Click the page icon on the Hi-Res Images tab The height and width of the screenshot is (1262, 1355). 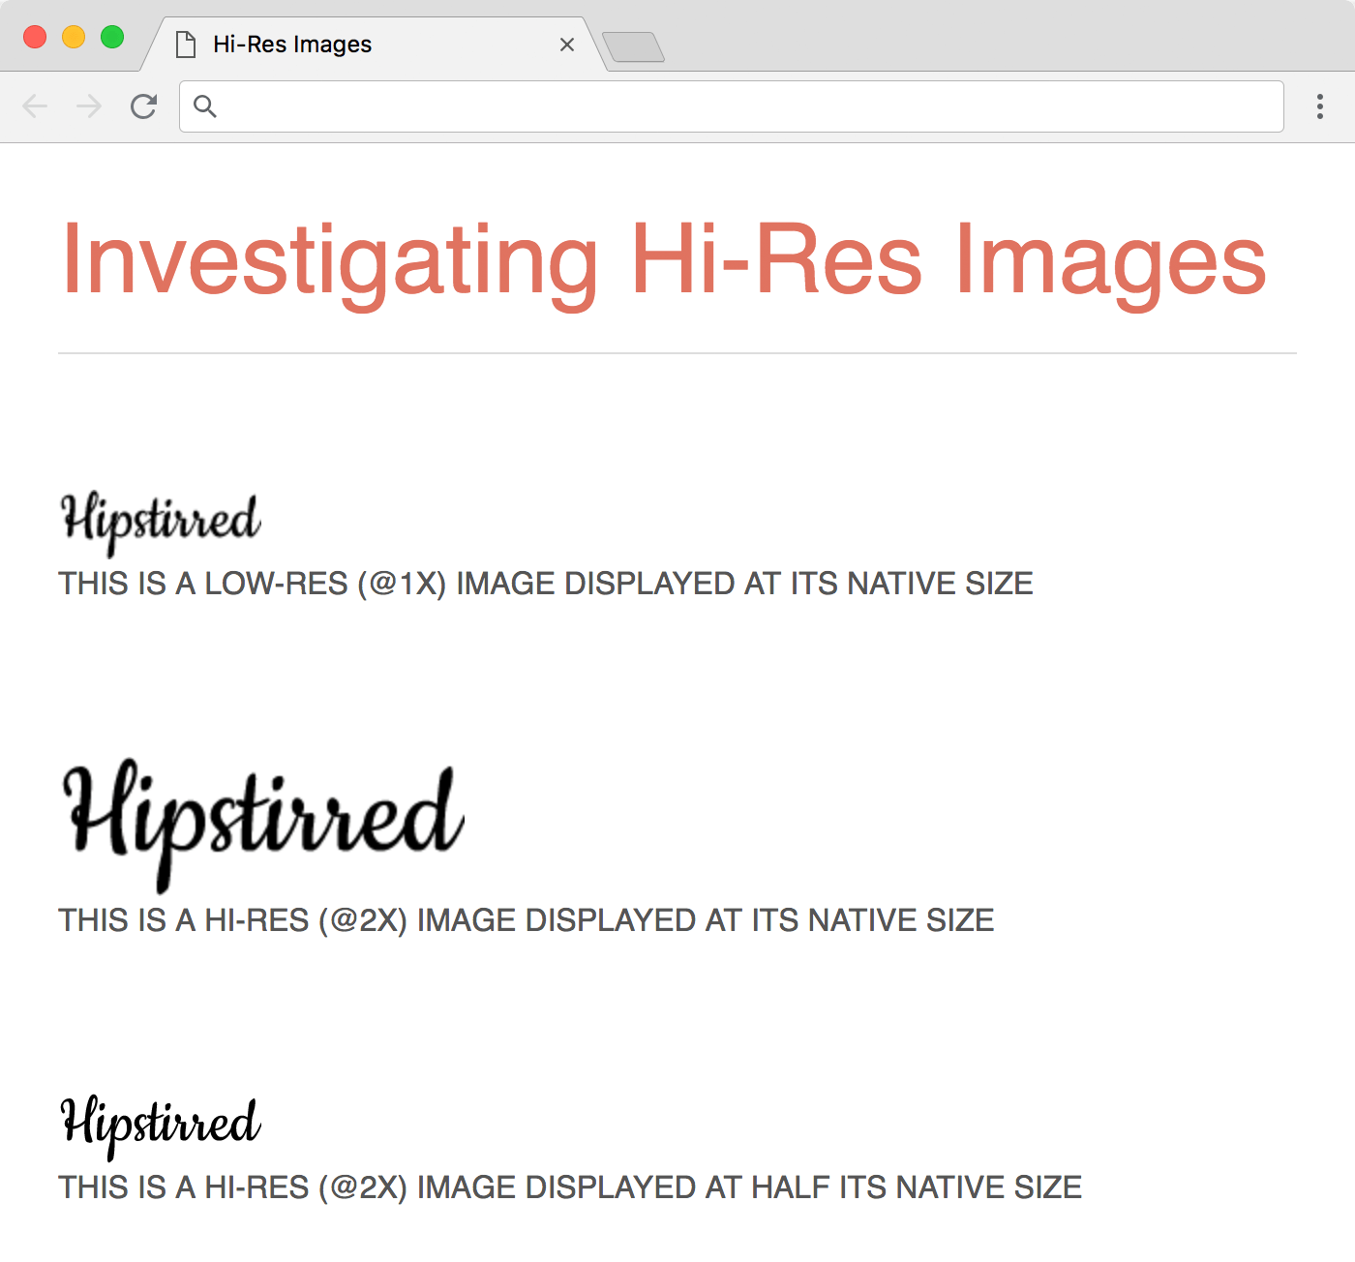(186, 45)
